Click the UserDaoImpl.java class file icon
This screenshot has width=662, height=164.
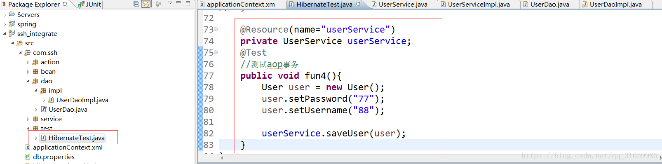[51, 100]
